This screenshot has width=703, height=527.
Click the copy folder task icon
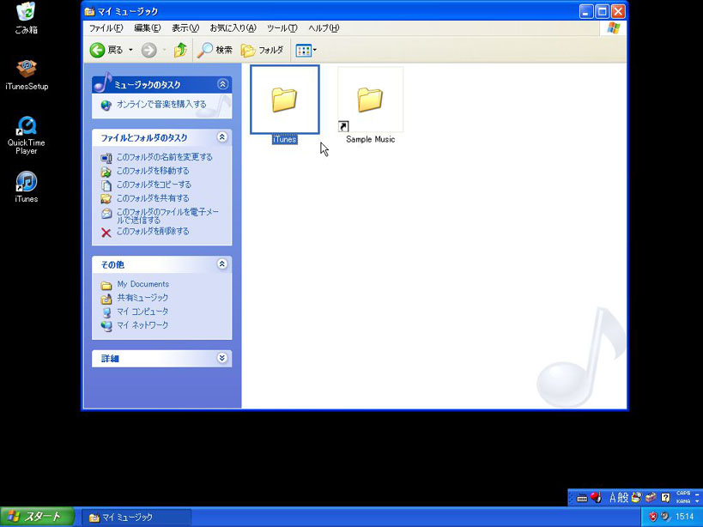point(106,185)
